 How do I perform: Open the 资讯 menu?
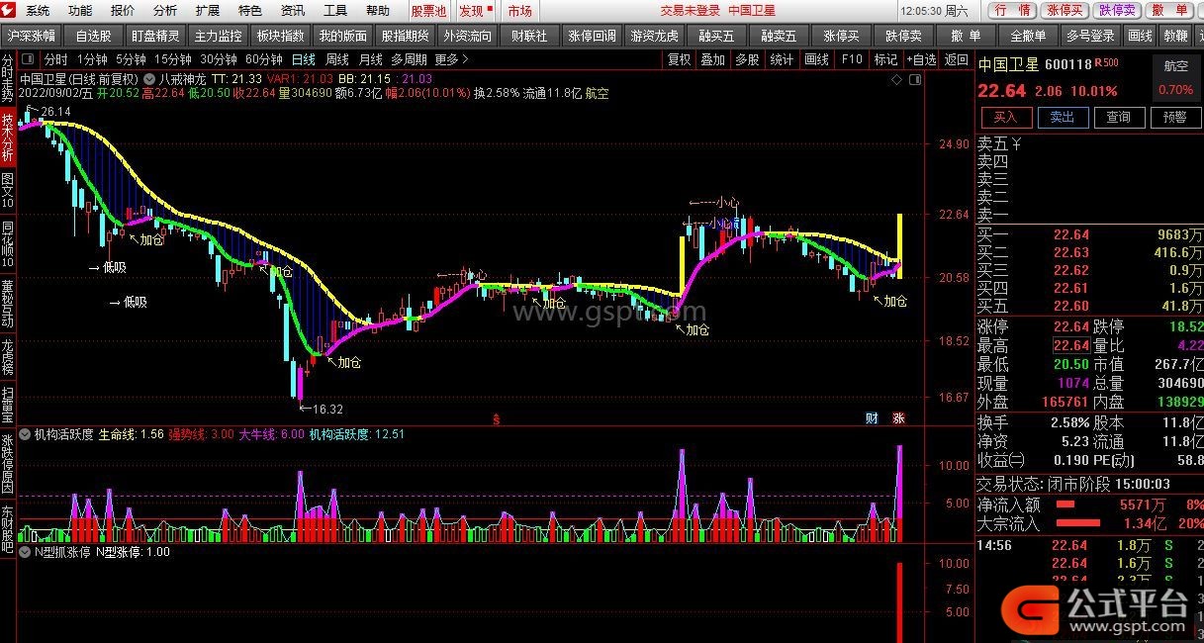(293, 11)
